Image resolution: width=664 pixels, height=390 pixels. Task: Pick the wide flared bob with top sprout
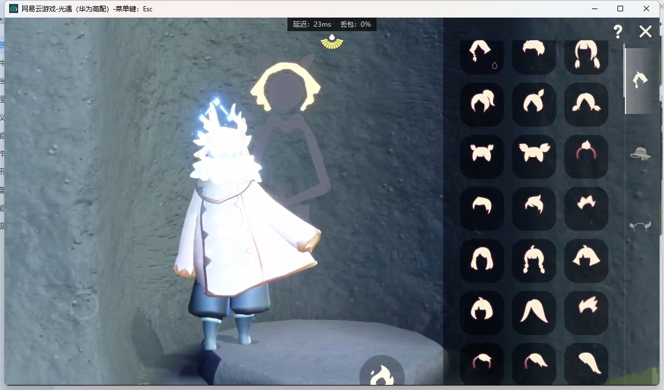coord(586,260)
